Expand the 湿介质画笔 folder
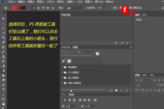 coord(62,78)
